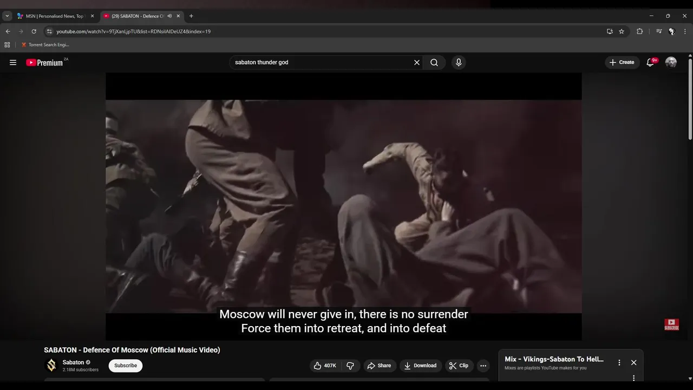Open the browser profile icon
Viewport: 693px width, 390px height.
click(672, 31)
